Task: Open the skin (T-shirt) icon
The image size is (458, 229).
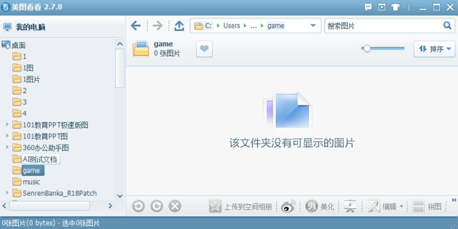Action: tap(395, 7)
